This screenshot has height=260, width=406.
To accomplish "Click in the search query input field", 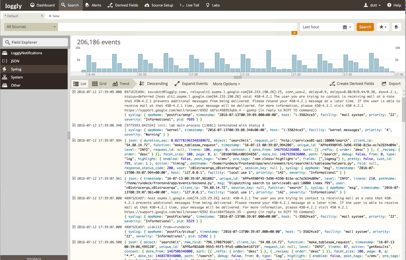I will 177,27.
